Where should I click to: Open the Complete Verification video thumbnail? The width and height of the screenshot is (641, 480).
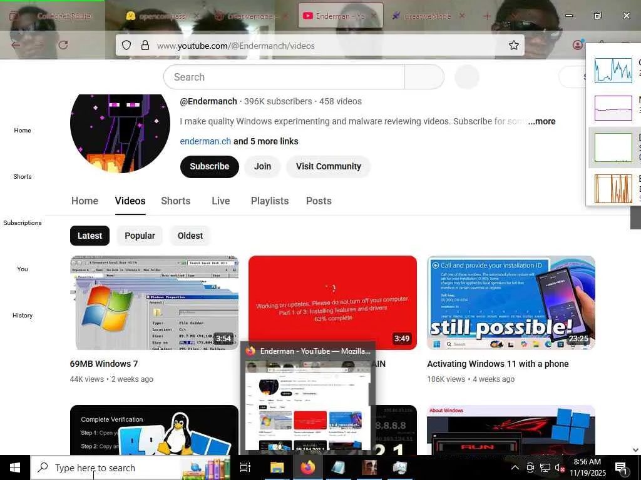click(x=154, y=430)
